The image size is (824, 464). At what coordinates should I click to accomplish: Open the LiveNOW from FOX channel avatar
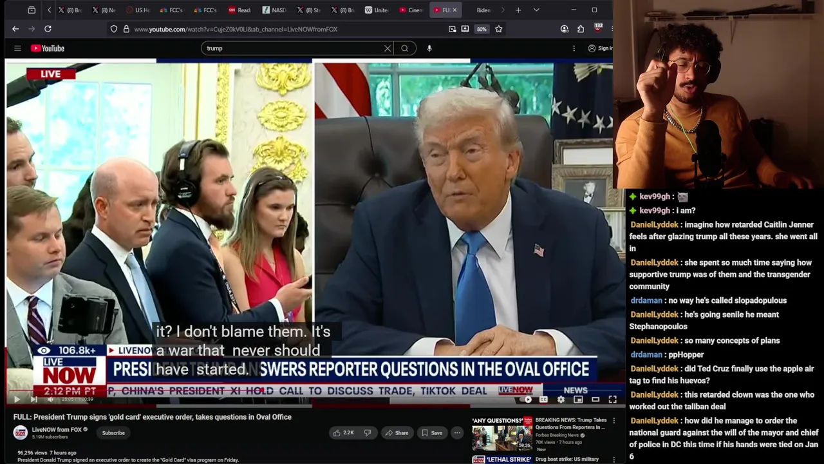pos(21,432)
